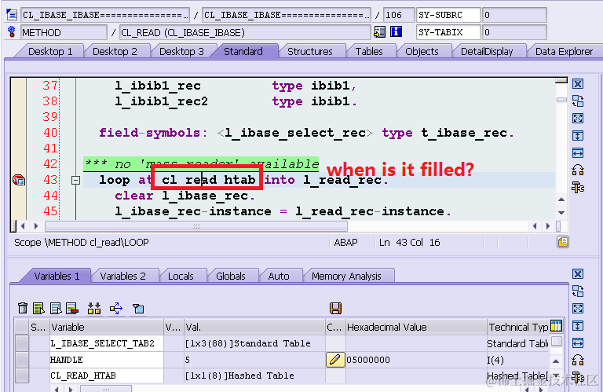Close the source code editor tool

(578, 84)
